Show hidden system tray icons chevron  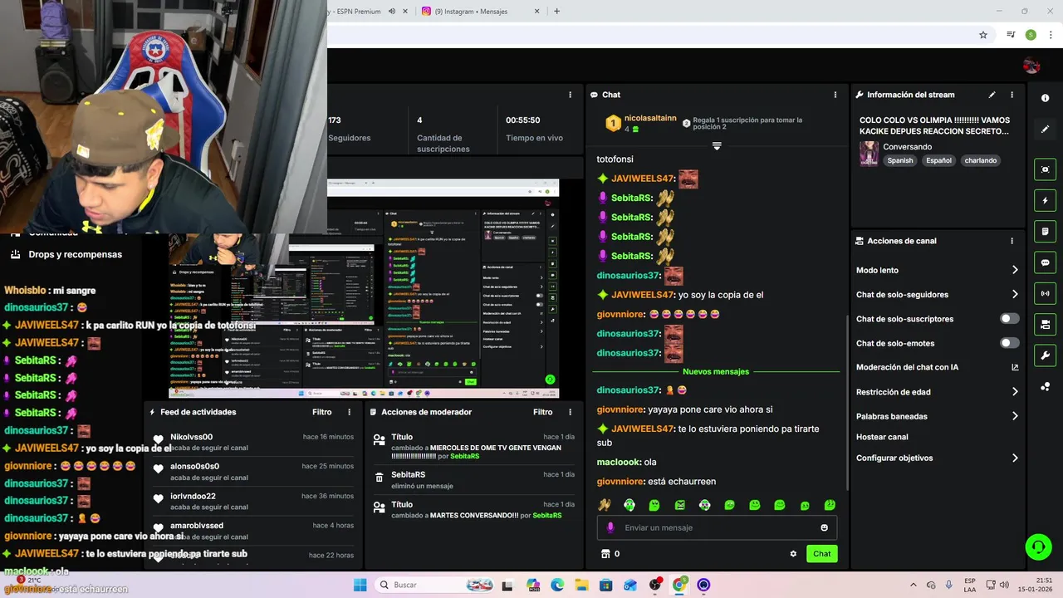(914, 585)
